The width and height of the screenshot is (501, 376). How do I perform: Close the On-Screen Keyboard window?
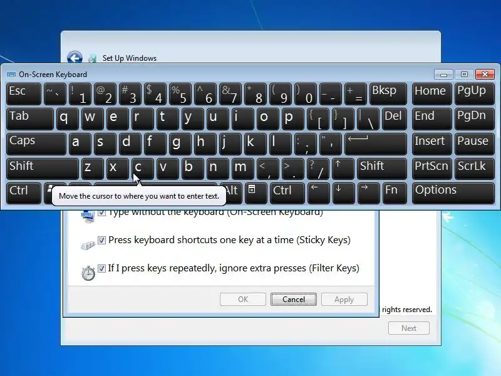tap(485, 75)
